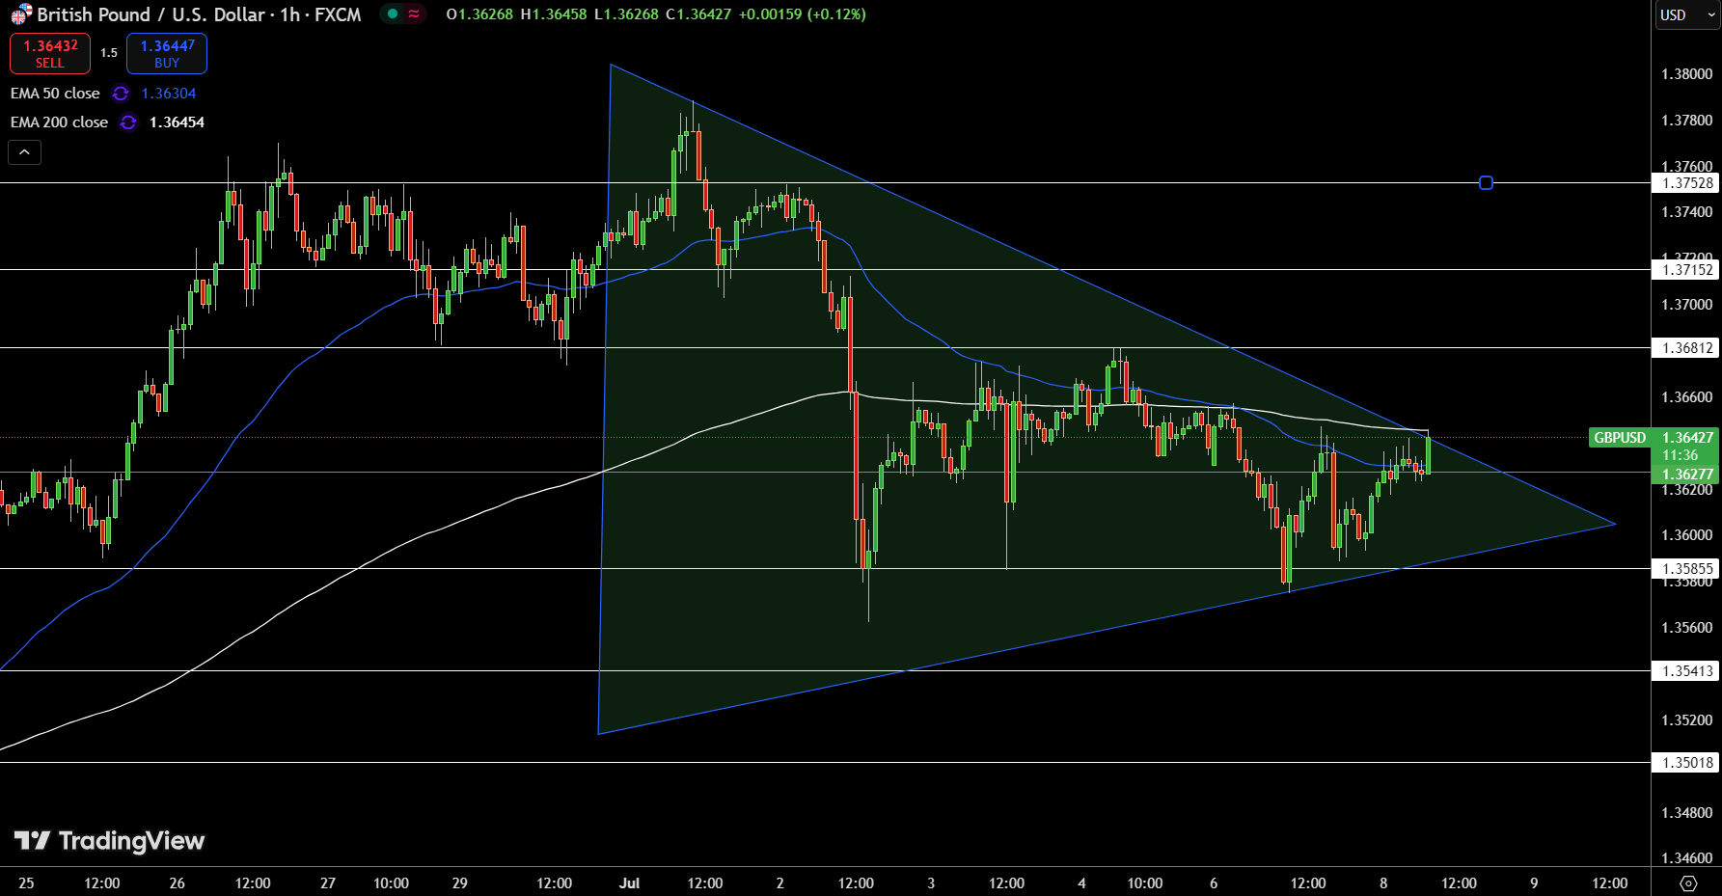Click the 1.36432 SELL button

(50, 53)
